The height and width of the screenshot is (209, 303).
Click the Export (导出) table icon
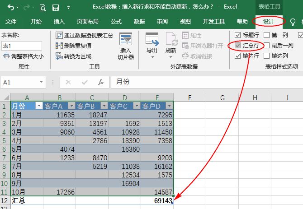click(152, 39)
